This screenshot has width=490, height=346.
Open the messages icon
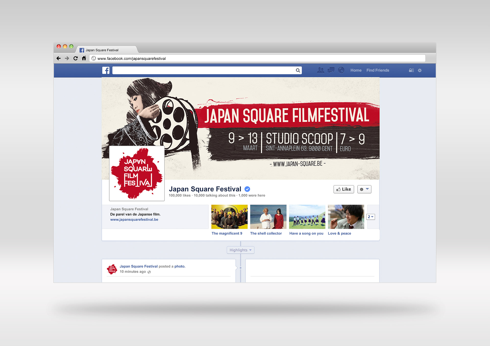point(331,70)
